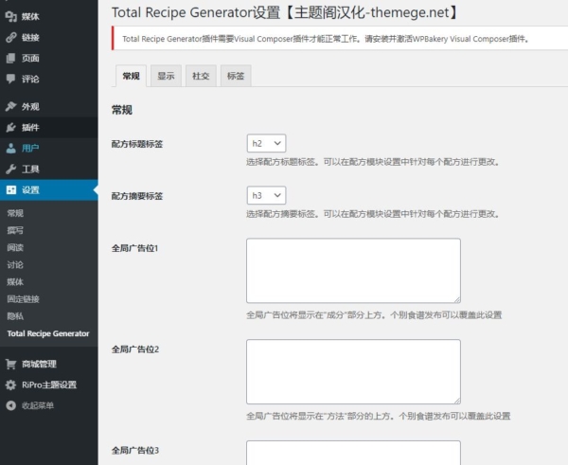Click the 收起菜单 collapse arrow icon
568x465 pixels.
click(10, 405)
